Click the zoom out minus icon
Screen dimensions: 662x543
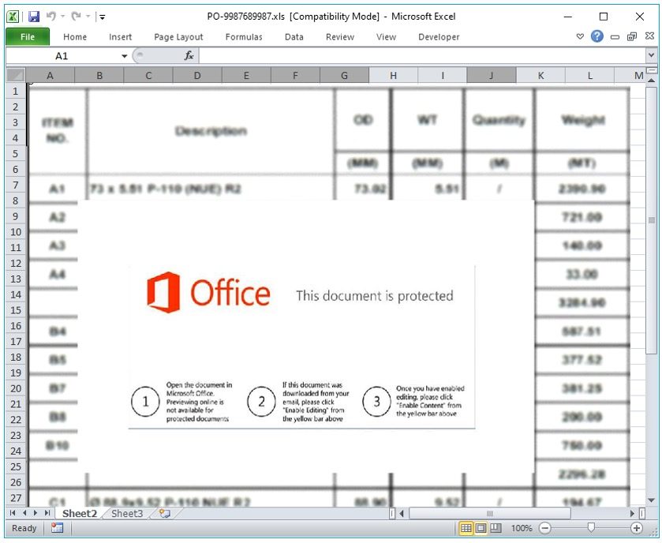click(545, 528)
